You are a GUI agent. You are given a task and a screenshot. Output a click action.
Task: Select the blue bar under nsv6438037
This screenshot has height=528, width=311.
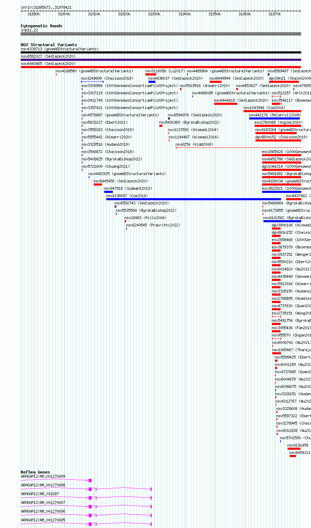(x=152, y=82)
